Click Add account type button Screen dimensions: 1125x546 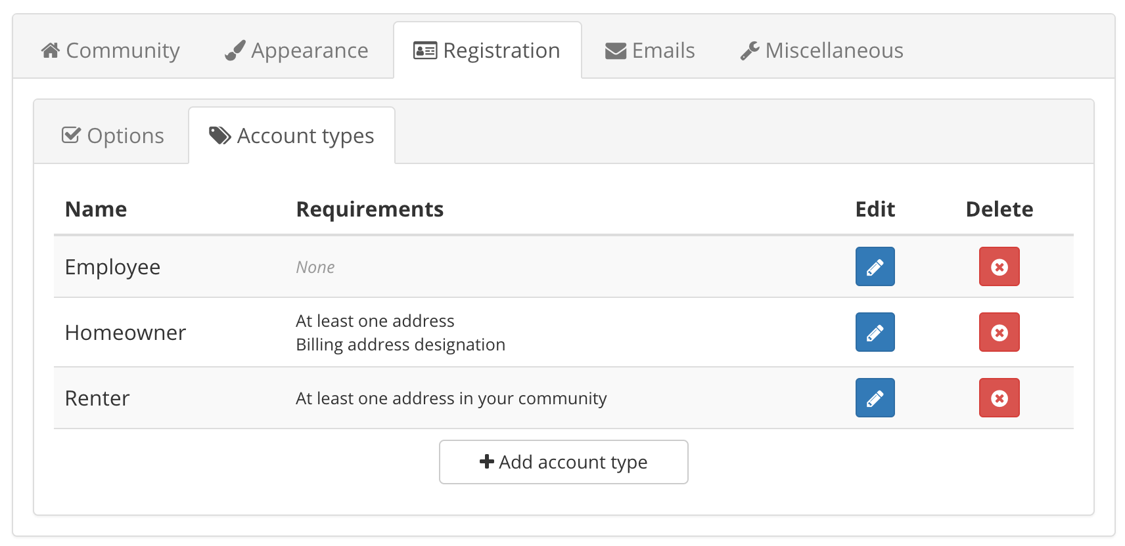coord(563,462)
